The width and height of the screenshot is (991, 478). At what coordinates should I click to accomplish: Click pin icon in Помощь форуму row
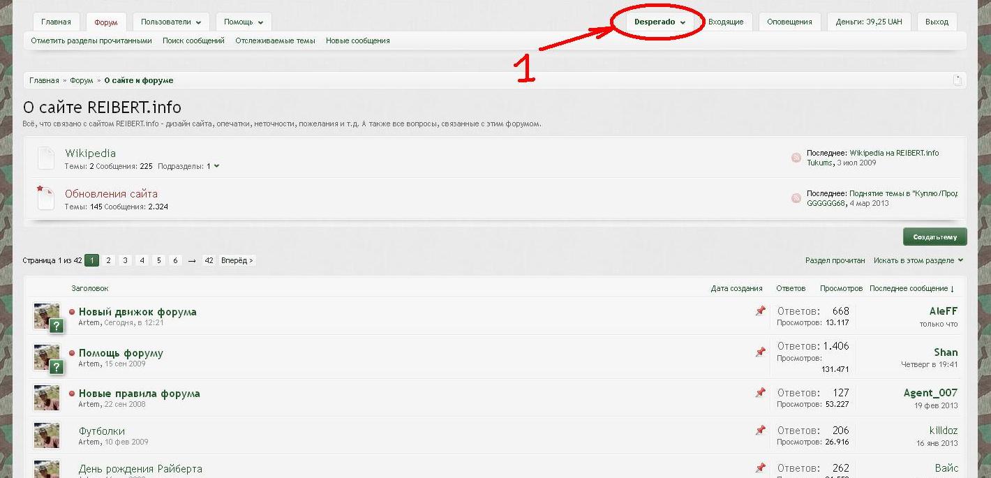[761, 352]
